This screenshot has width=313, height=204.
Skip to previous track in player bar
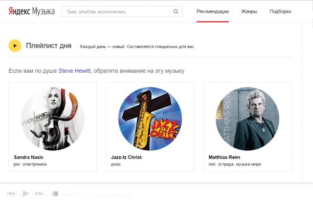click(11, 193)
